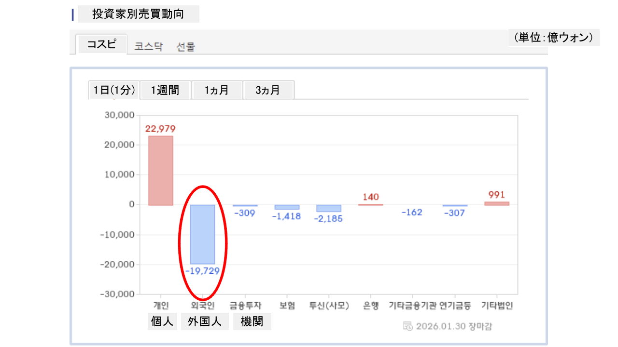Click the 금융투자 axis label
This screenshot has width=618, height=347.
[245, 306]
